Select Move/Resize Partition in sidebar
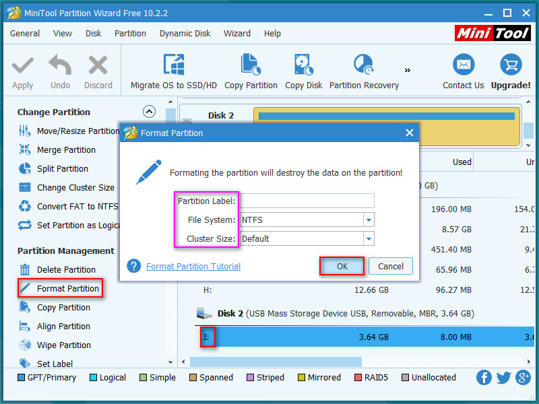 click(x=69, y=131)
